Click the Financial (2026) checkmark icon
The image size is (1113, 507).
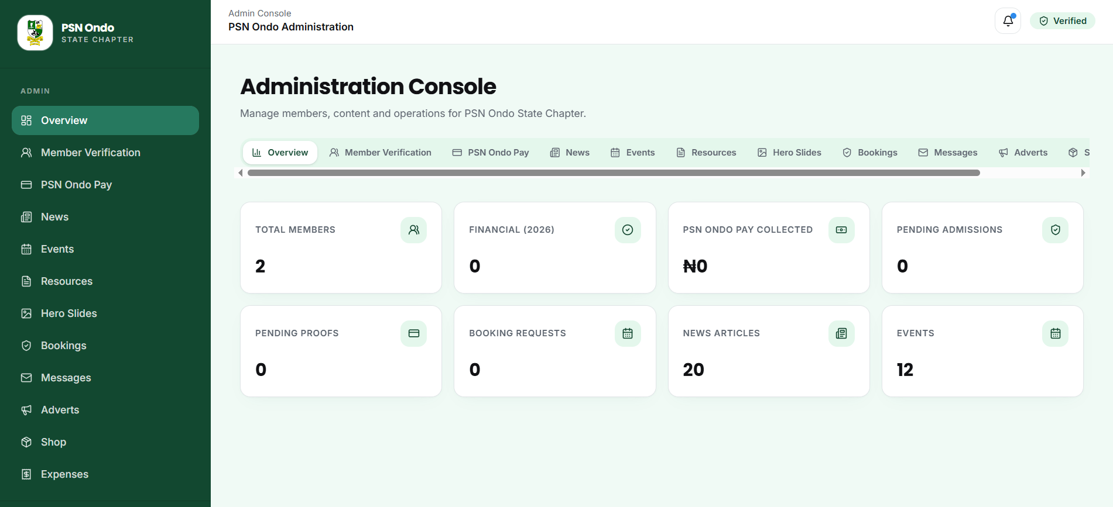click(x=628, y=230)
